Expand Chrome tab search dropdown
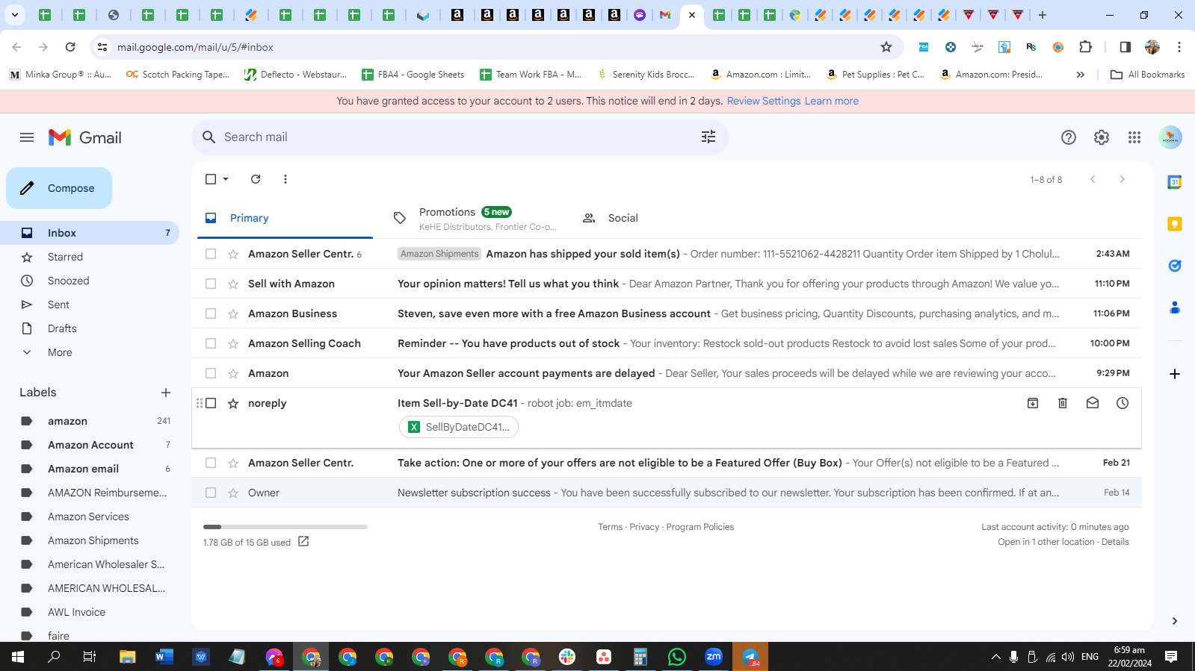 [15, 14]
